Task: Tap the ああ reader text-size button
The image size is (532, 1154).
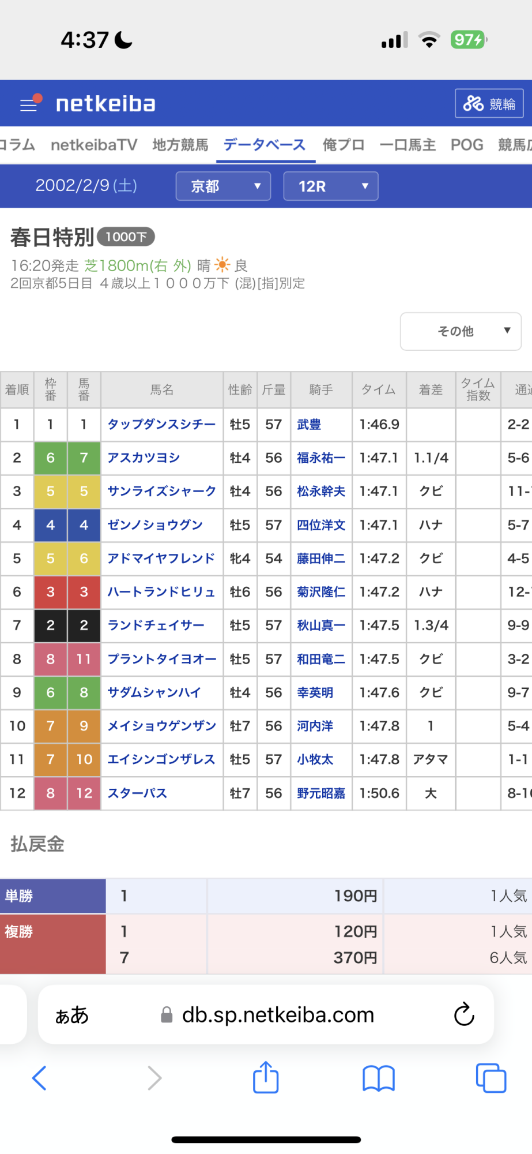Action: (x=71, y=1015)
